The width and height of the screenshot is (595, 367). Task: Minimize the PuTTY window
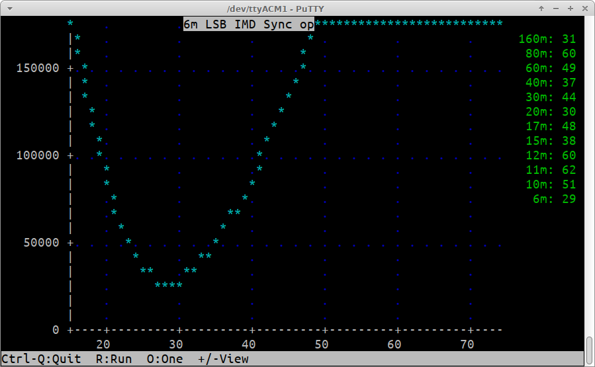[556, 8]
